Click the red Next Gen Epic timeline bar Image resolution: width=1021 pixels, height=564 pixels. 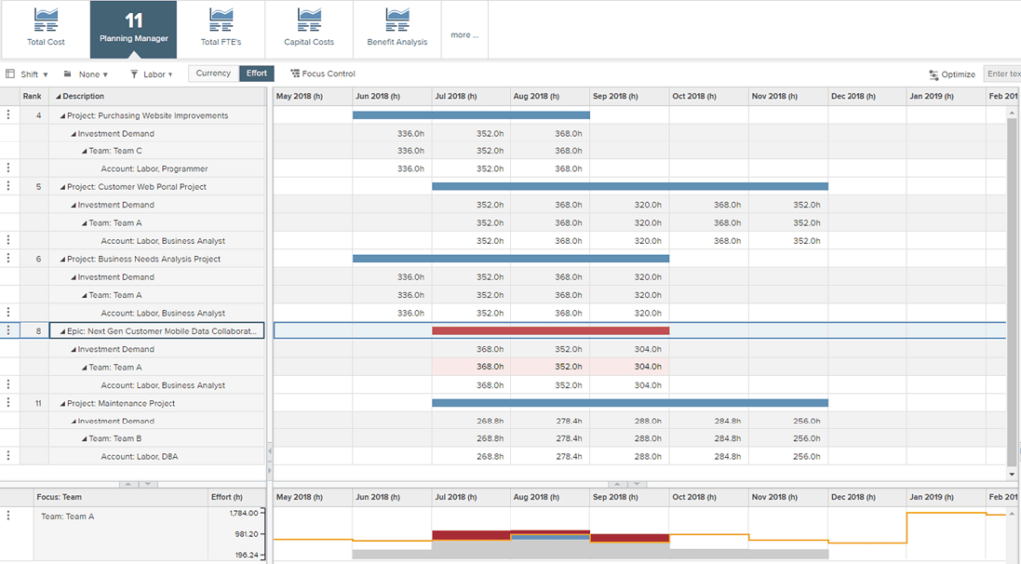(550, 331)
